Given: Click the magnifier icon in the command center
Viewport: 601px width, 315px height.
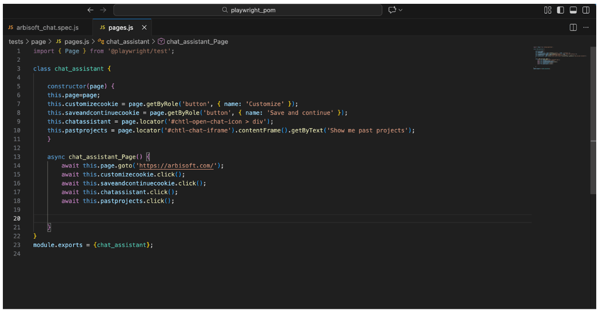Looking at the screenshot, I should 224,10.
